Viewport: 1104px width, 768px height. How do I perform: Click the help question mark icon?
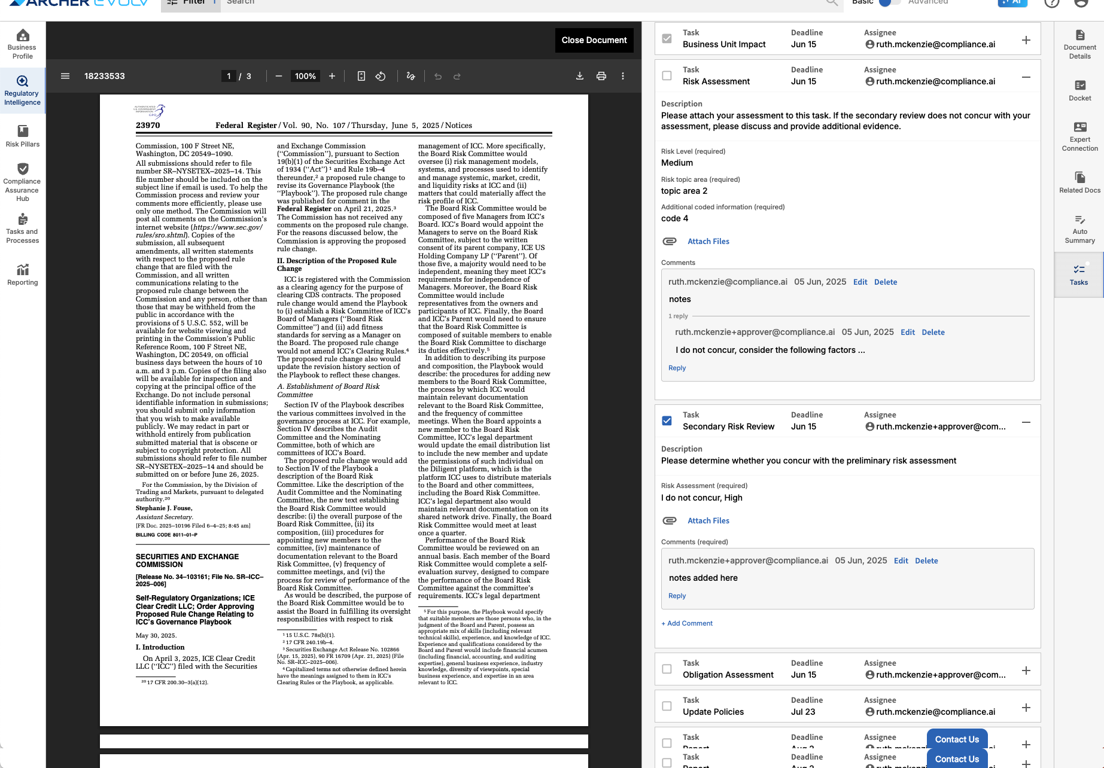[x=1051, y=2]
